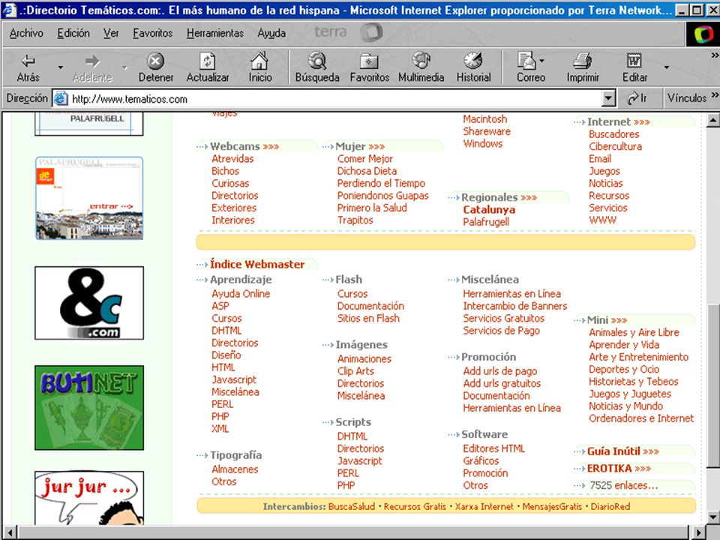Screen dimensions: 720x540
Task: Open the Índice Webmaster link
Action: tap(257, 265)
